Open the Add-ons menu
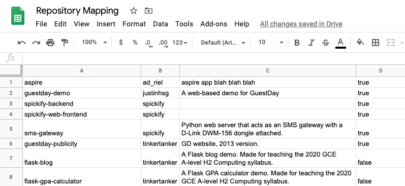 click(x=213, y=24)
